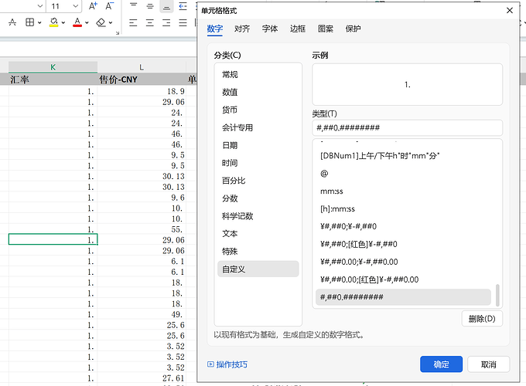Align text to the top
Screen dimensions: 526x386
(x=134, y=6)
